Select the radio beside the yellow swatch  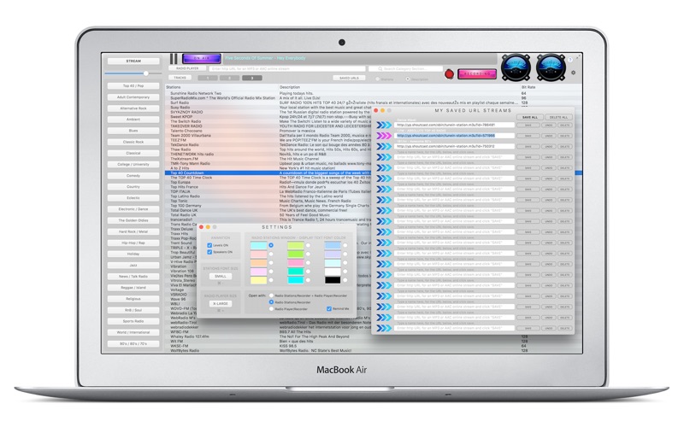tap(271, 280)
